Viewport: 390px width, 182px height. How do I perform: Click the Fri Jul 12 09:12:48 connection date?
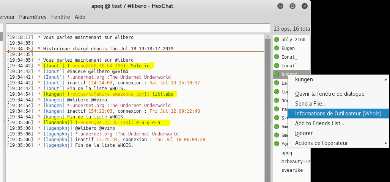pyautogui.click(x=175, y=111)
